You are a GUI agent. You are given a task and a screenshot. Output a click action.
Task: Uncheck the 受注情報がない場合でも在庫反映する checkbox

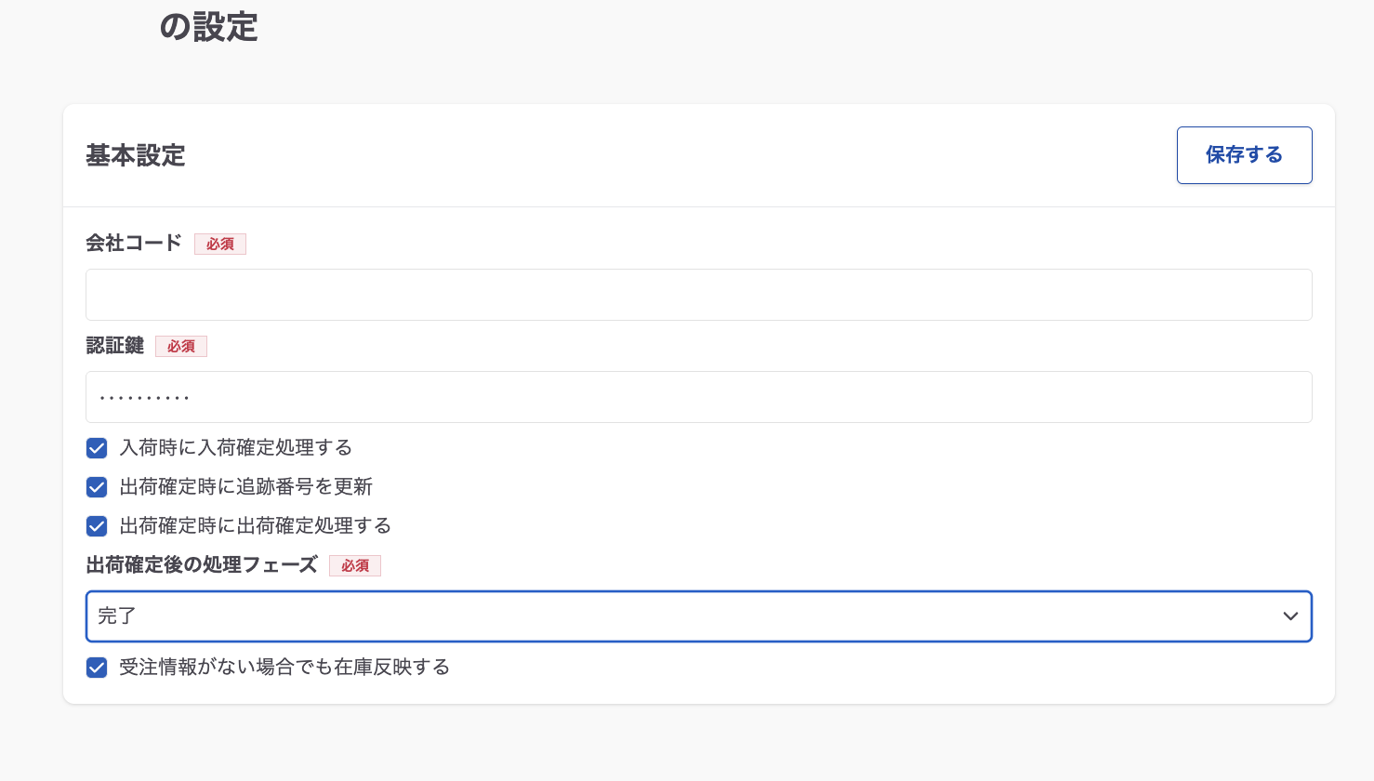[x=97, y=668]
